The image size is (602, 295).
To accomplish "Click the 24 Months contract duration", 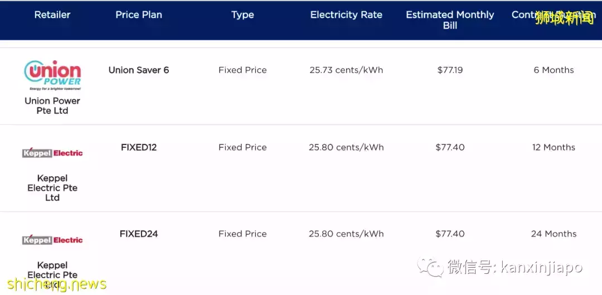I will pos(554,234).
